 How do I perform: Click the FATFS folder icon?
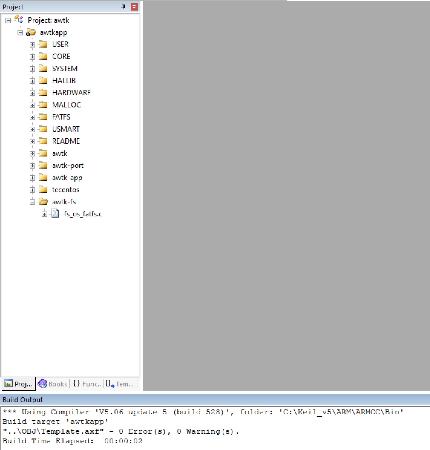coord(43,117)
